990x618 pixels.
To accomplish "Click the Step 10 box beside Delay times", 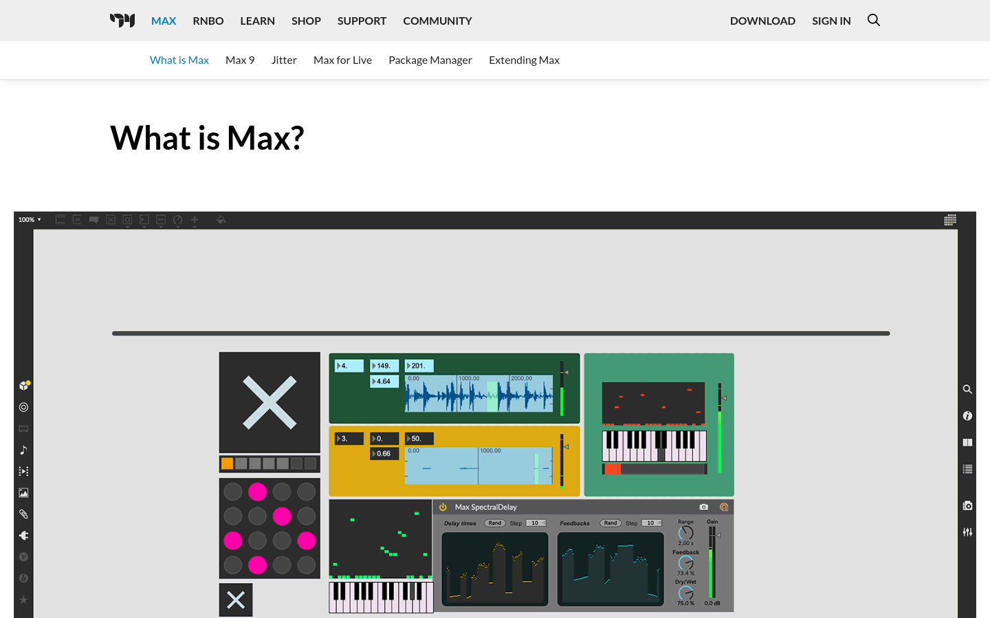I will click(x=536, y=523).
